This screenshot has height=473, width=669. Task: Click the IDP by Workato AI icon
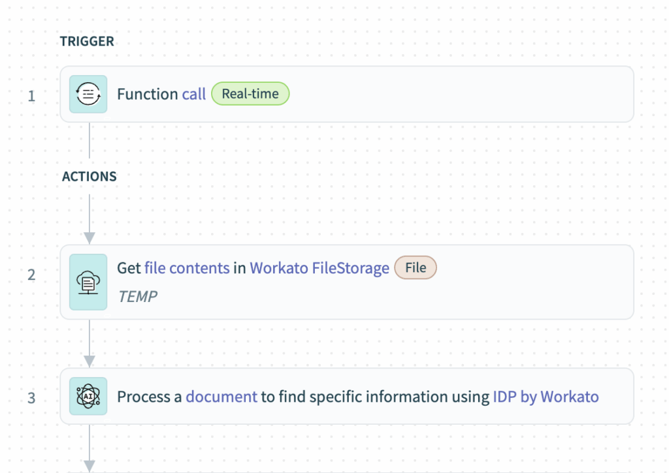(88, 396)
